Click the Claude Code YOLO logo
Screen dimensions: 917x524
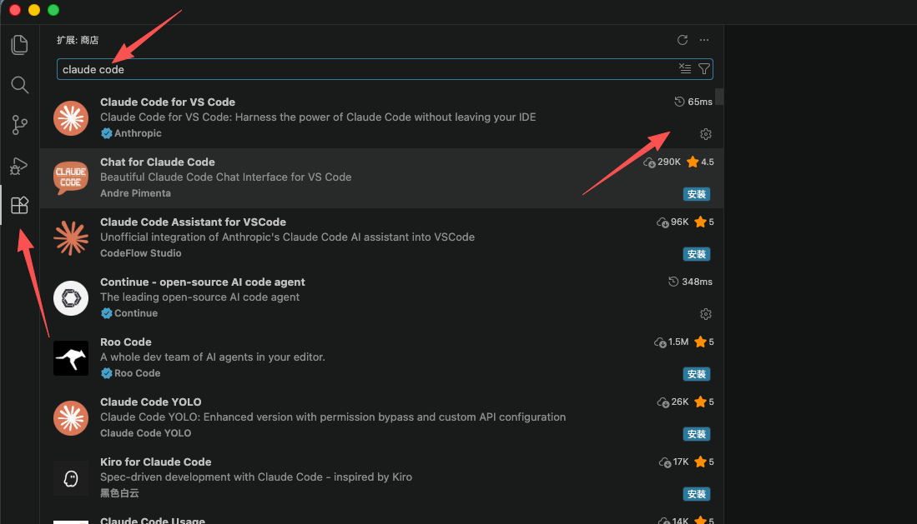(71, 418)
